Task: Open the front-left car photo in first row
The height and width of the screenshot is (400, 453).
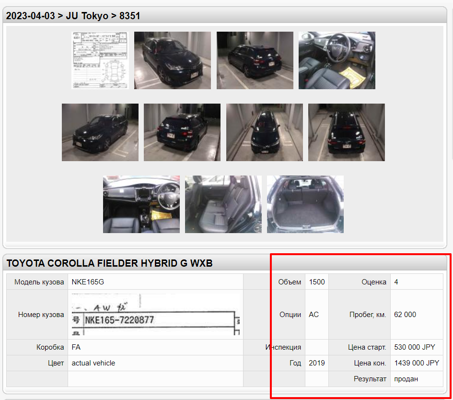Action: tap(173, 60)
